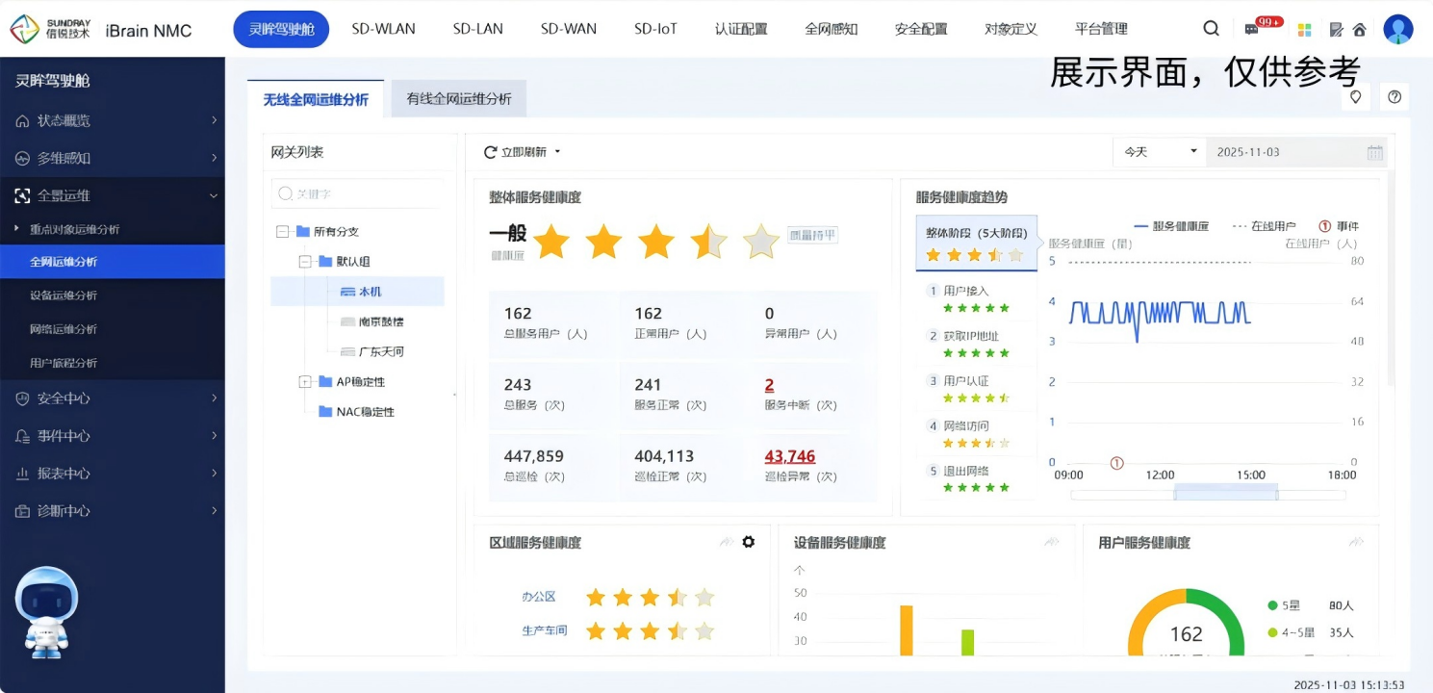Image resolution: width=1433 pixels, height=693 pixels.
Task: Click the calendar icon beside the date field
Action: click(1375, 152)
